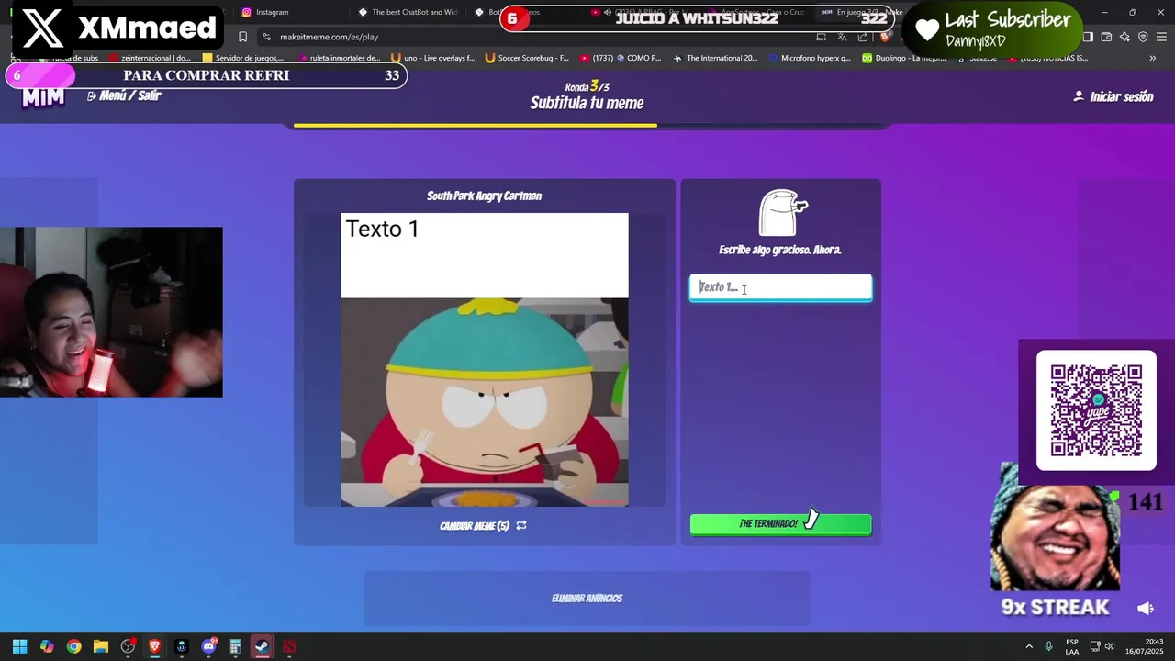Viewport: 1175px width, 661px height.
Task: Open the Leo AI sparkle icon
Action: 1125,37
